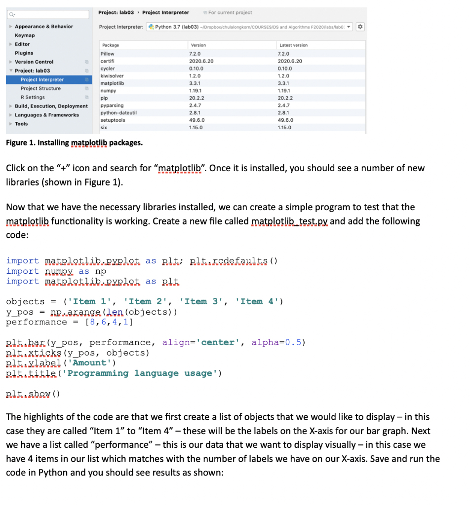Select the python-dateutil package row
470x505 pixels.
233,113
